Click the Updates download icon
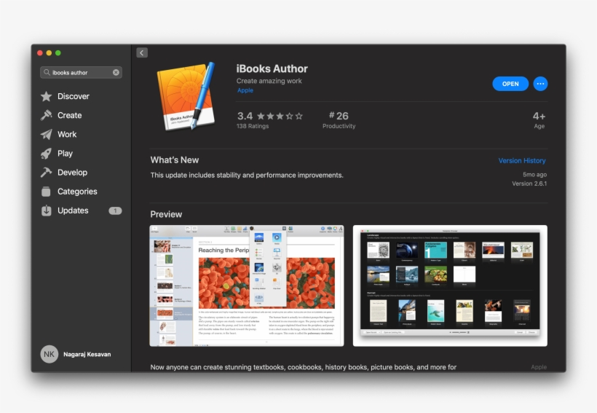The width and height of the screenshot is (597, 413). click(x=46, y=211)
